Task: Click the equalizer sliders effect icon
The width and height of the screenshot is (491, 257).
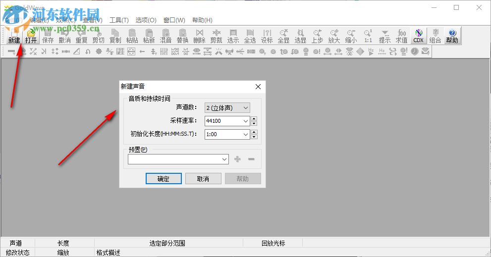Action: click(164, 51)
